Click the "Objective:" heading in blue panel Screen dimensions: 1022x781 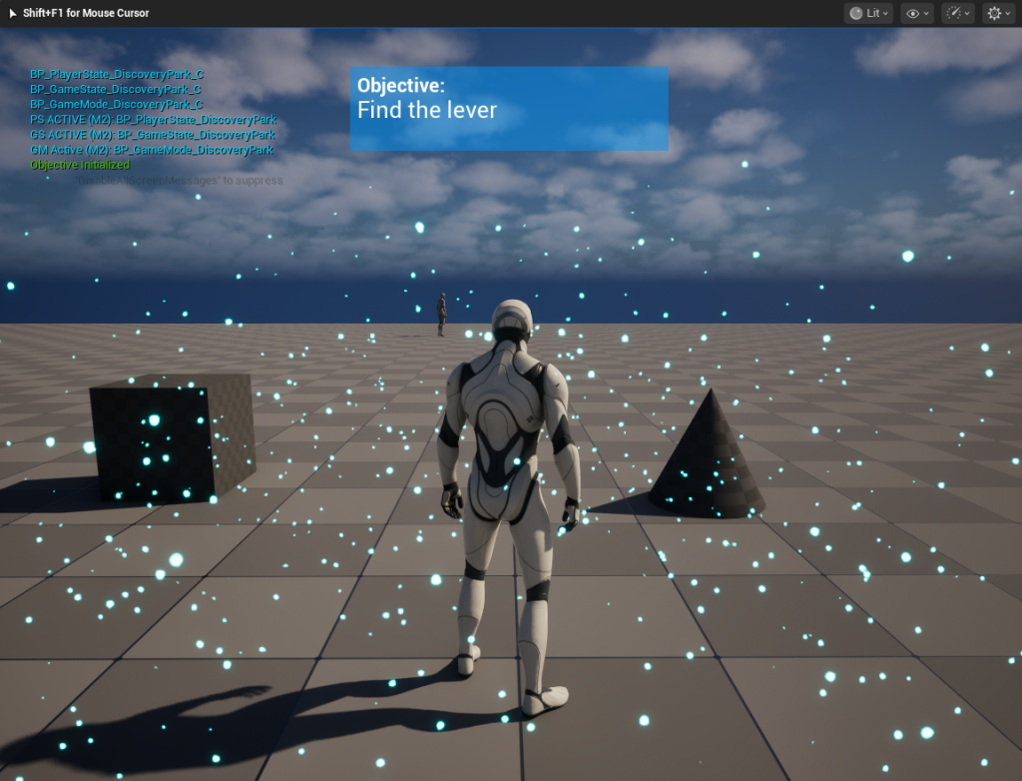point(401,86)
